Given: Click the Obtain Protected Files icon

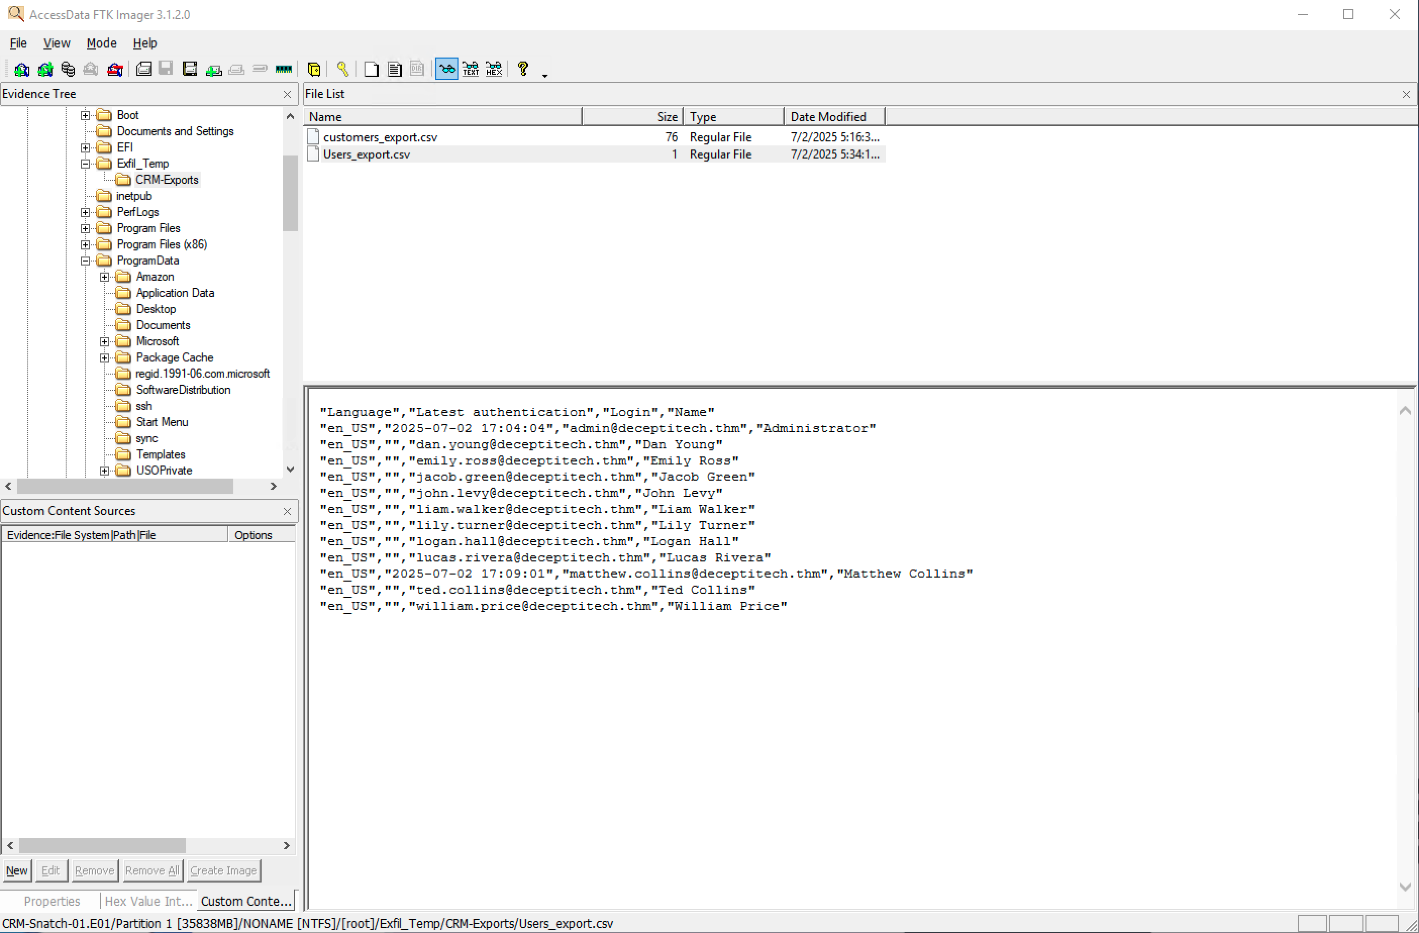Looking at the screenshot, I should [x=314, y=69].
